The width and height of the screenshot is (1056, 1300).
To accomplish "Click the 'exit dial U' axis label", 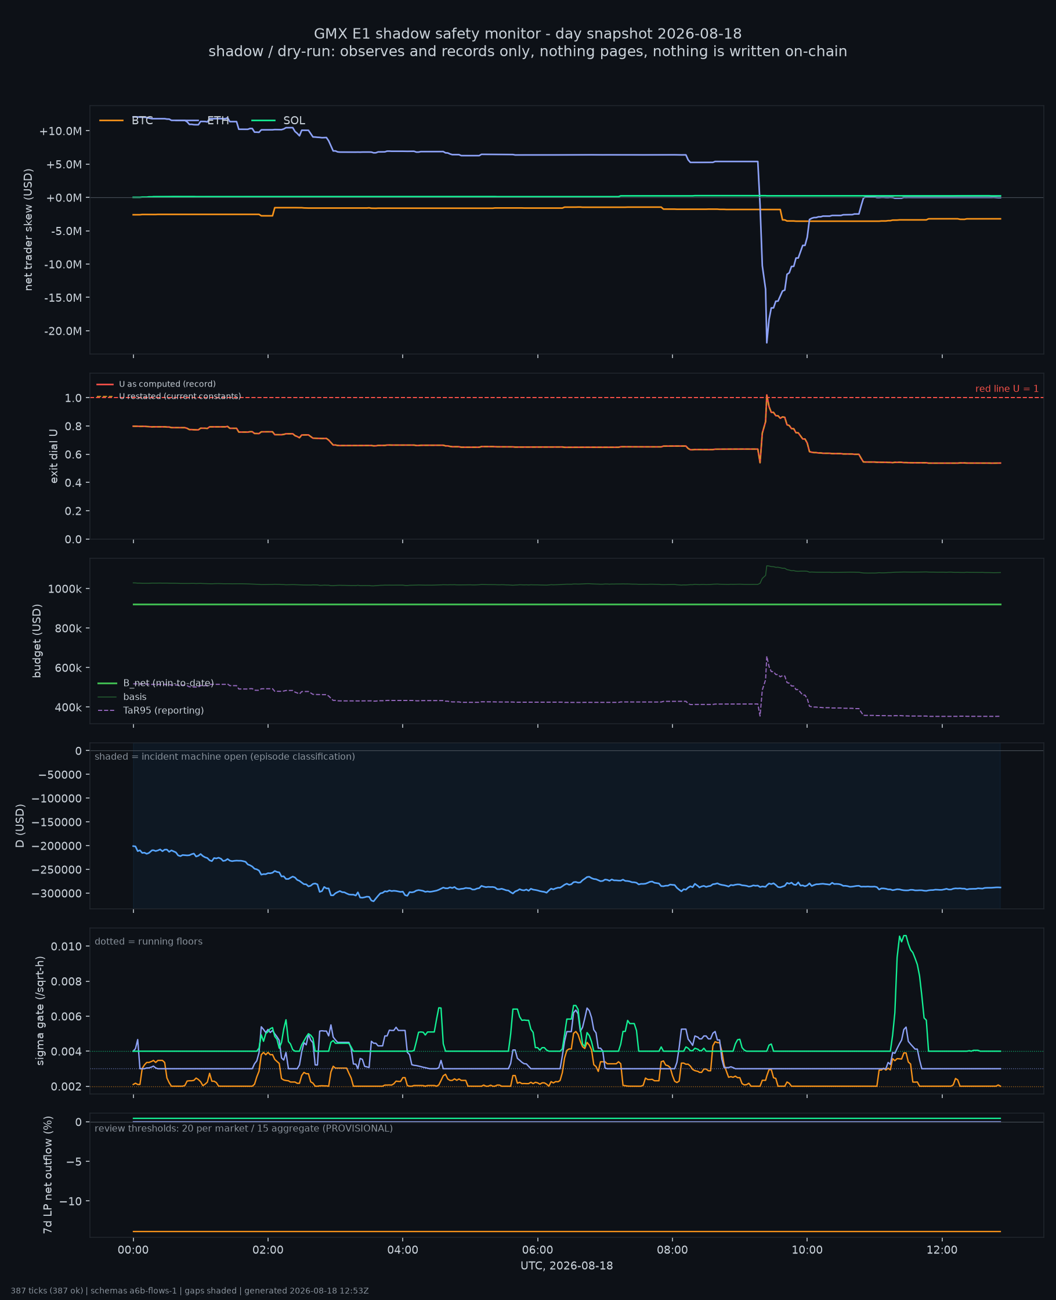I will pyautogui.click(x=53, y=456).
